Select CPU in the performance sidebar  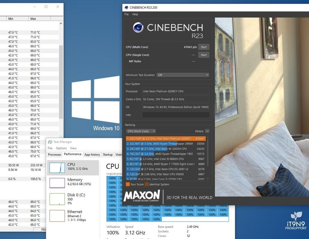pos(73,168)
